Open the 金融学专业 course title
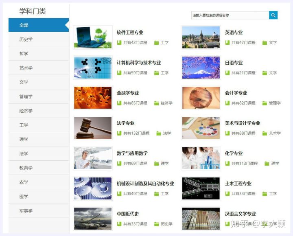This screenshot has height=236, width=293. coord(128,93)
